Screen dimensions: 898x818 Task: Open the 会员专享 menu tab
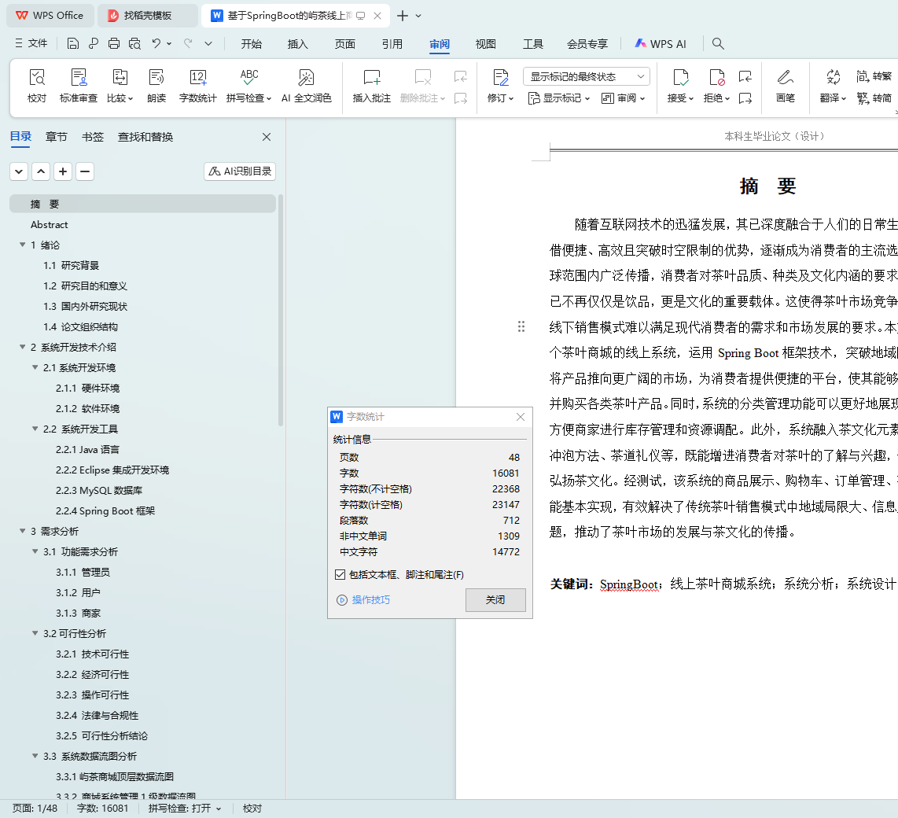[x=587, y=44]
